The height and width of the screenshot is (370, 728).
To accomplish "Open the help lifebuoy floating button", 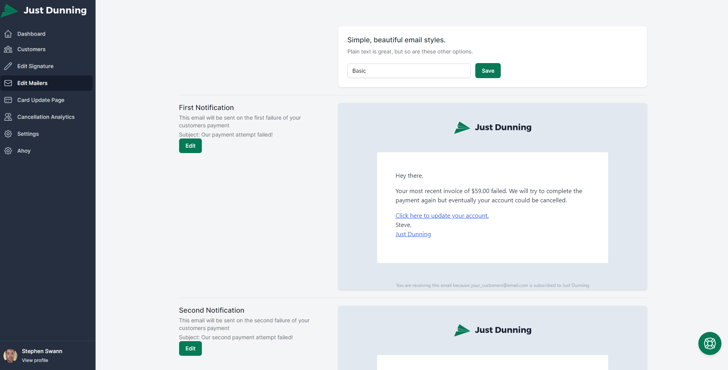I will [x=710, y=343].
